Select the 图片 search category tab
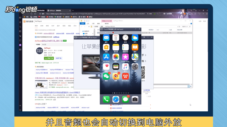 [58, 26]
